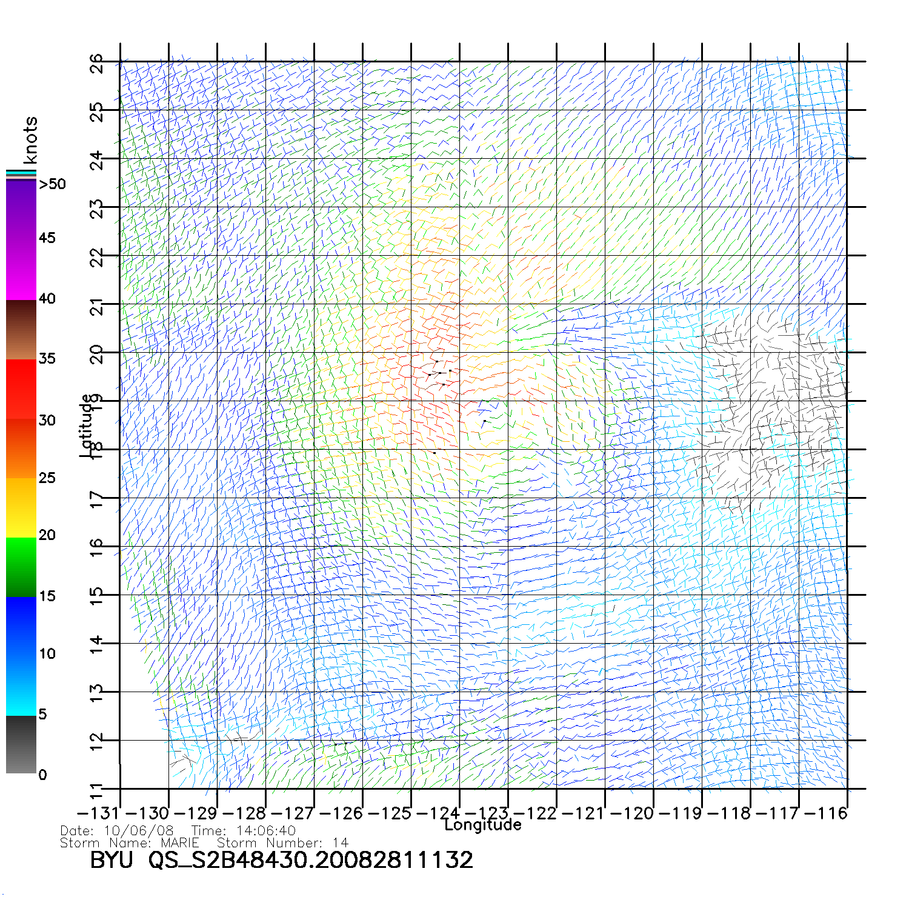Select the magenta 40–45 knots legend band

(21, 268)
